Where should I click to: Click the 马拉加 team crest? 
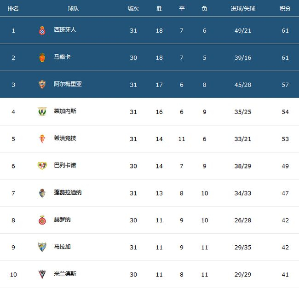[x=42, y=247]
